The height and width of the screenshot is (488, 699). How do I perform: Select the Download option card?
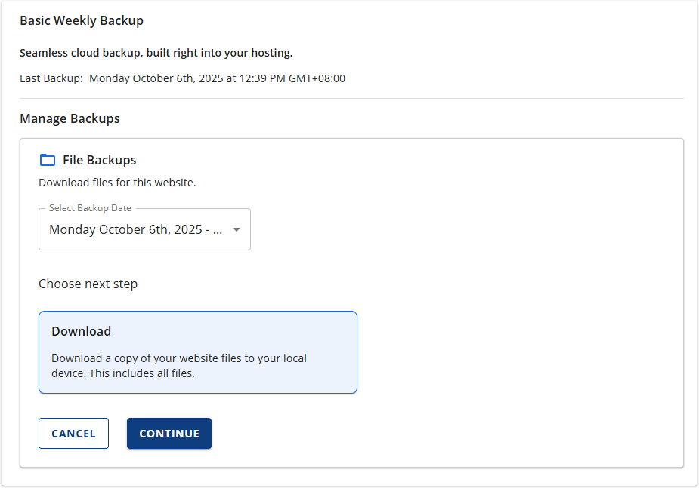tap(197, 352)
